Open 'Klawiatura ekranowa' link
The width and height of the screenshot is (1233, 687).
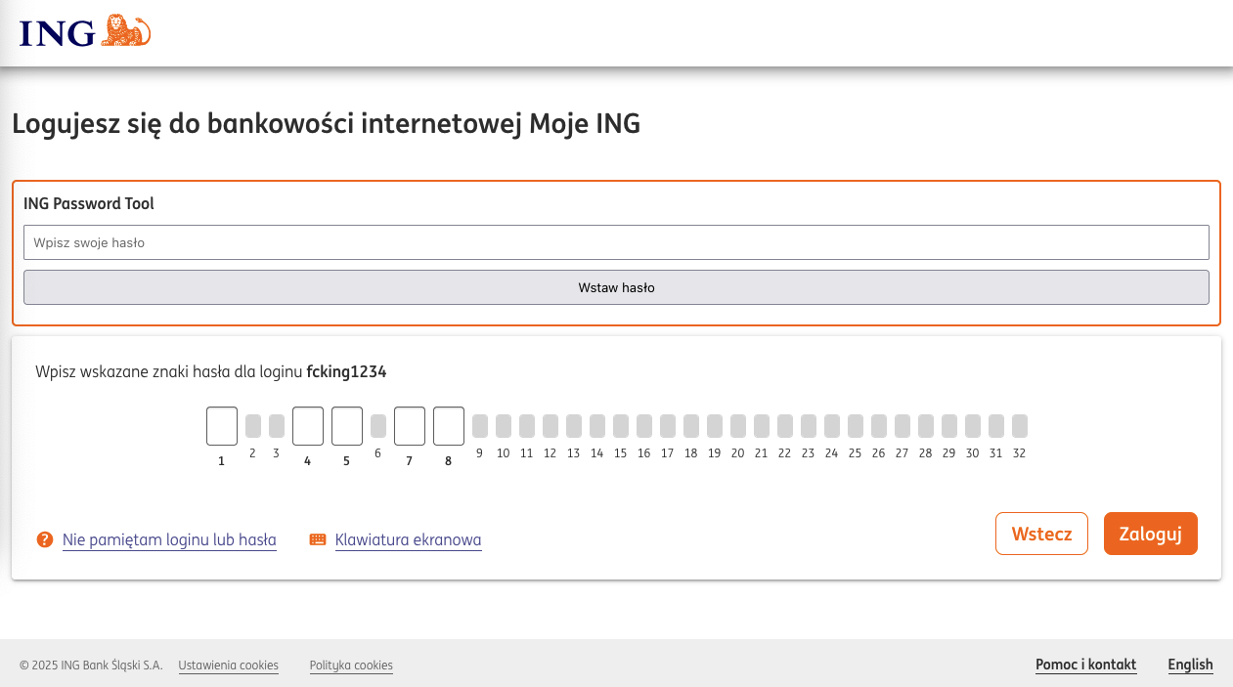(x=408, y=539)
